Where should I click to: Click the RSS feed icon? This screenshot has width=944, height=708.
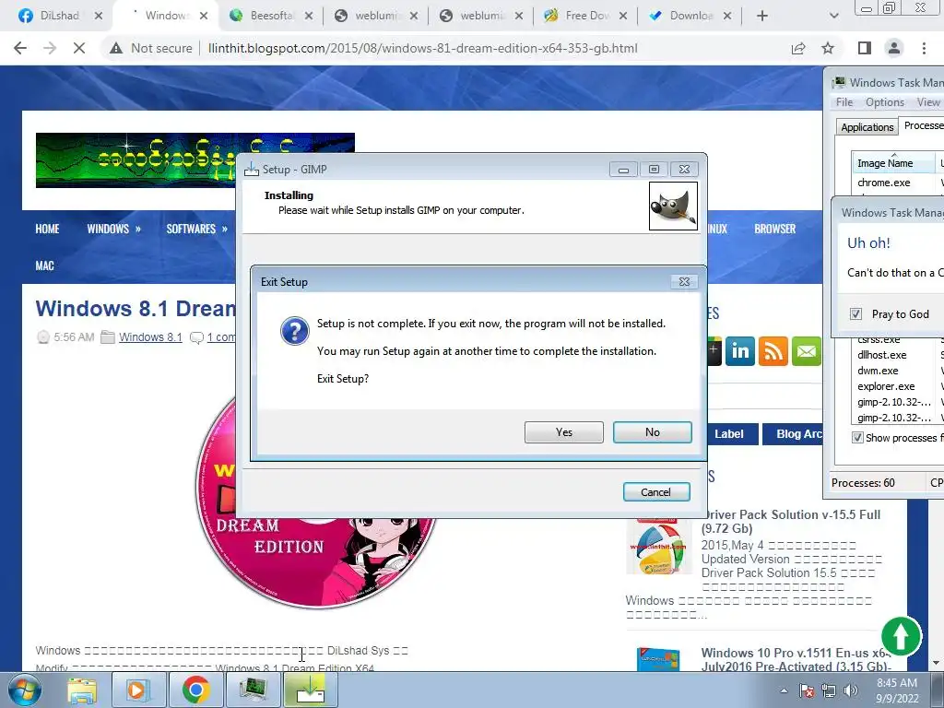tap(773, 351)
